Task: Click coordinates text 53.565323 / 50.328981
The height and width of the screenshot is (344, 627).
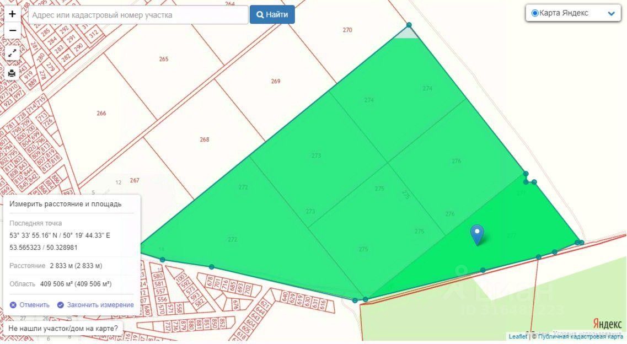Action: coord(44,248)
